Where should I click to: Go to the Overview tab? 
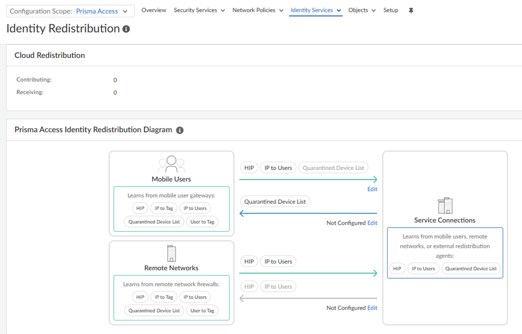point(153,10)
